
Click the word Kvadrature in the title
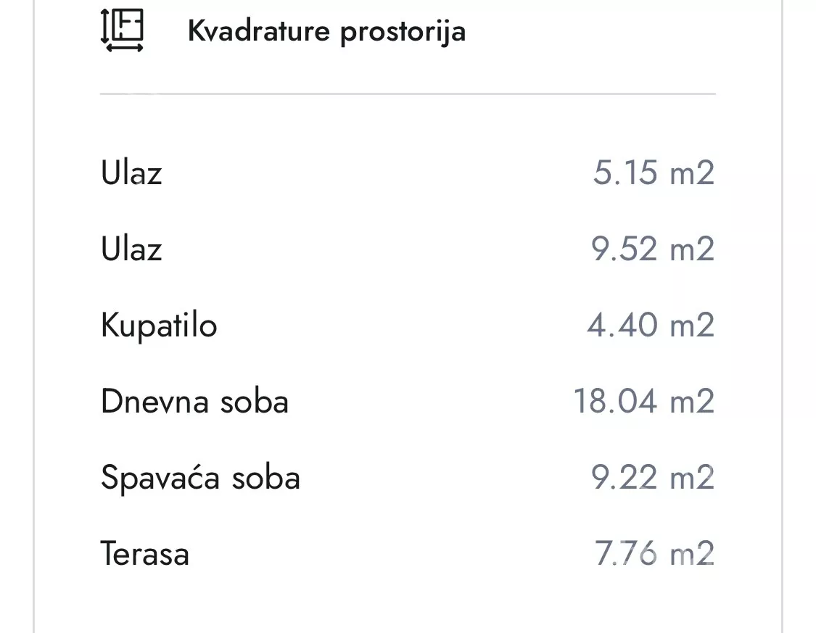pyautogui.click(x=259, y=30)
